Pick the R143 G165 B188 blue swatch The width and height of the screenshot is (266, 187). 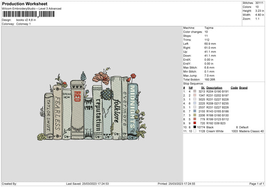195,111
